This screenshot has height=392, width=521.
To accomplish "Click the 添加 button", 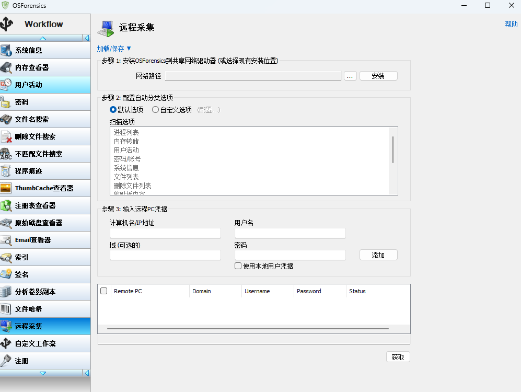I will 378,255.
